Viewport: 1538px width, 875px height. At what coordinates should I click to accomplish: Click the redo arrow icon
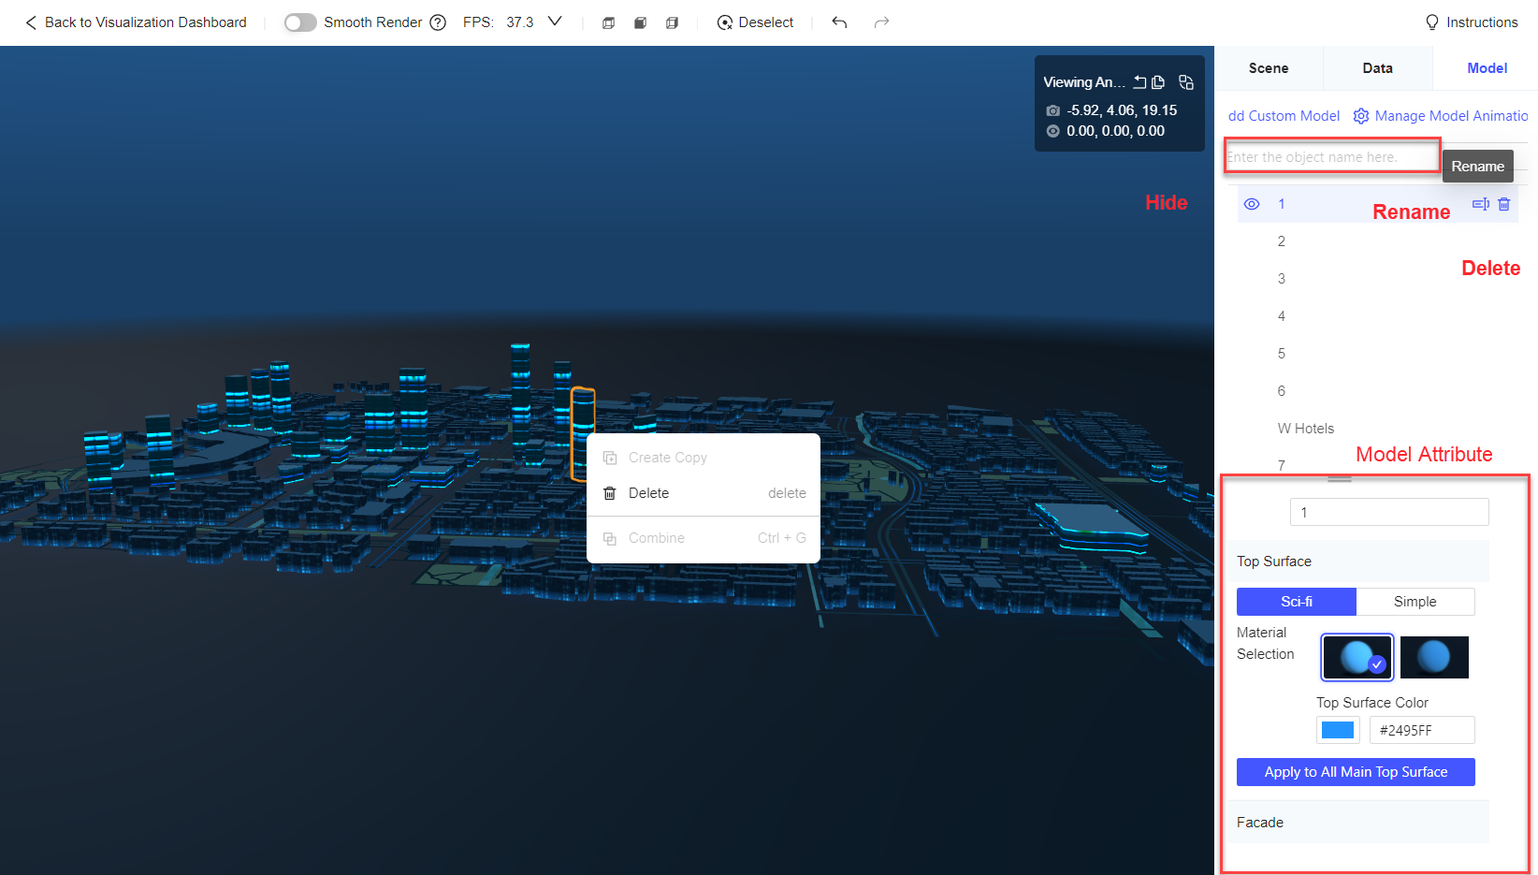(881, 22)
